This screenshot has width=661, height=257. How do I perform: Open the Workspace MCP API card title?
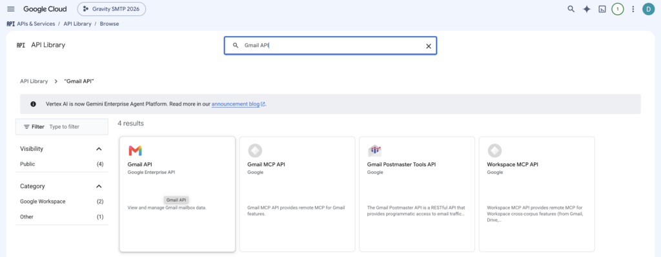[513, 164]
